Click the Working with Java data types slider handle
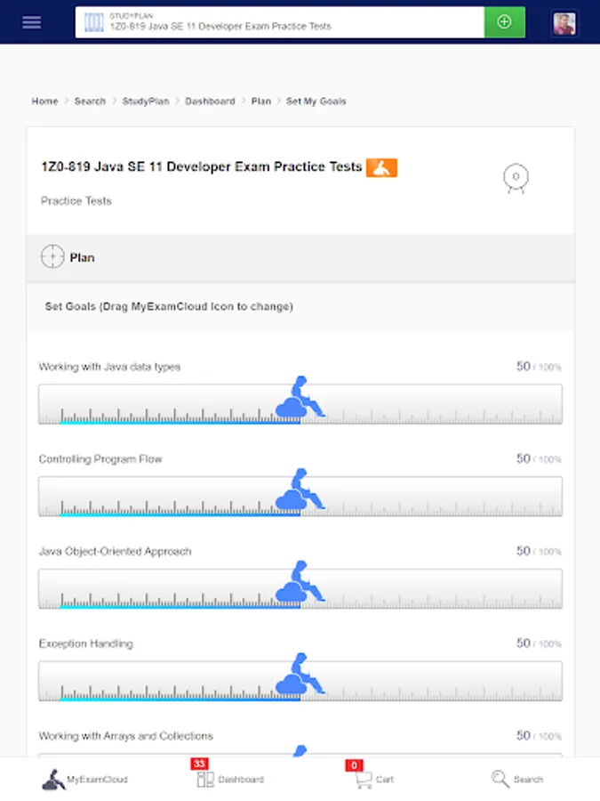The width and height of the screenshot is (600, 801). pos(299,399)
